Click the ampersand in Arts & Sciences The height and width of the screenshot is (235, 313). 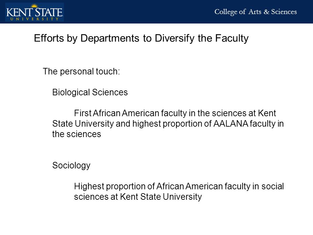(x=266, y=12)
